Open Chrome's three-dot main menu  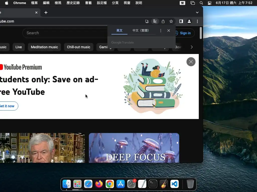pos(197,21)
